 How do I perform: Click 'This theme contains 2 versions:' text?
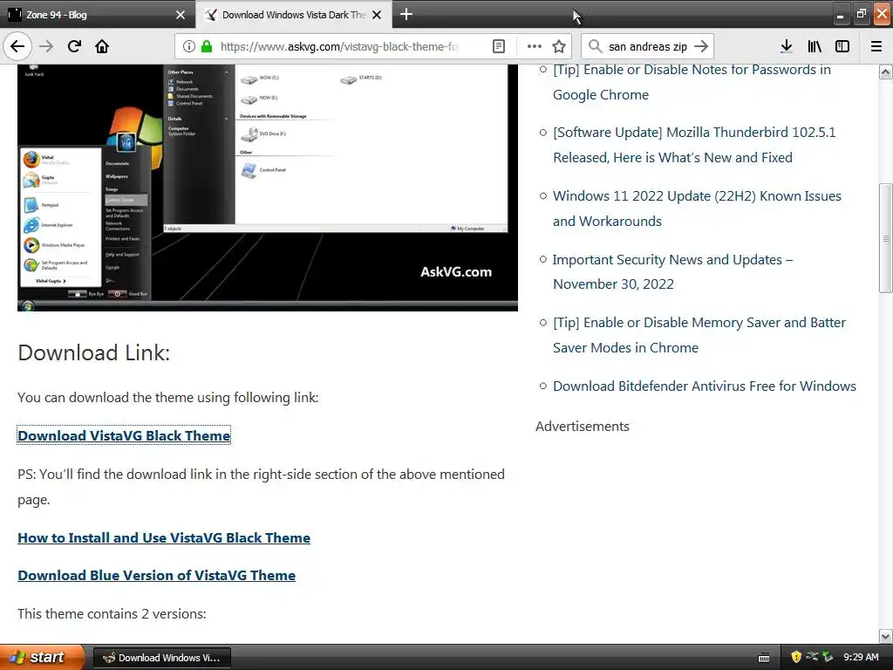(112, 614)
